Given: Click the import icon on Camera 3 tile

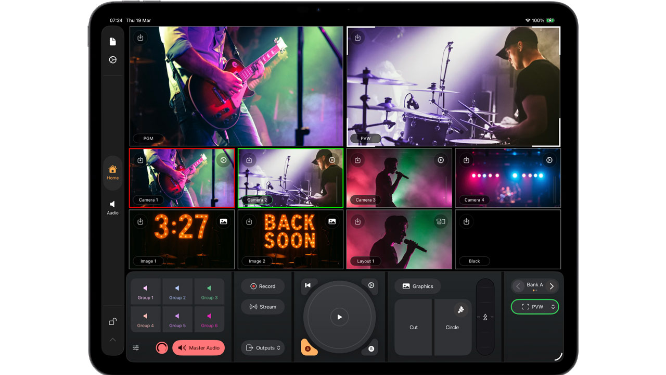Looking at the screenshot, I should (x=357, y=160).
